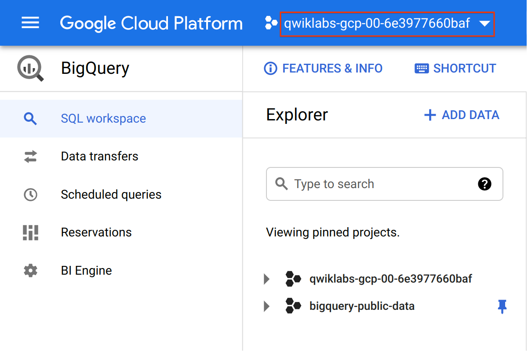Viewport: 528px width, 352px height.
Task: Click the SQL workspace magnifier icon
Action: [30, 119]
